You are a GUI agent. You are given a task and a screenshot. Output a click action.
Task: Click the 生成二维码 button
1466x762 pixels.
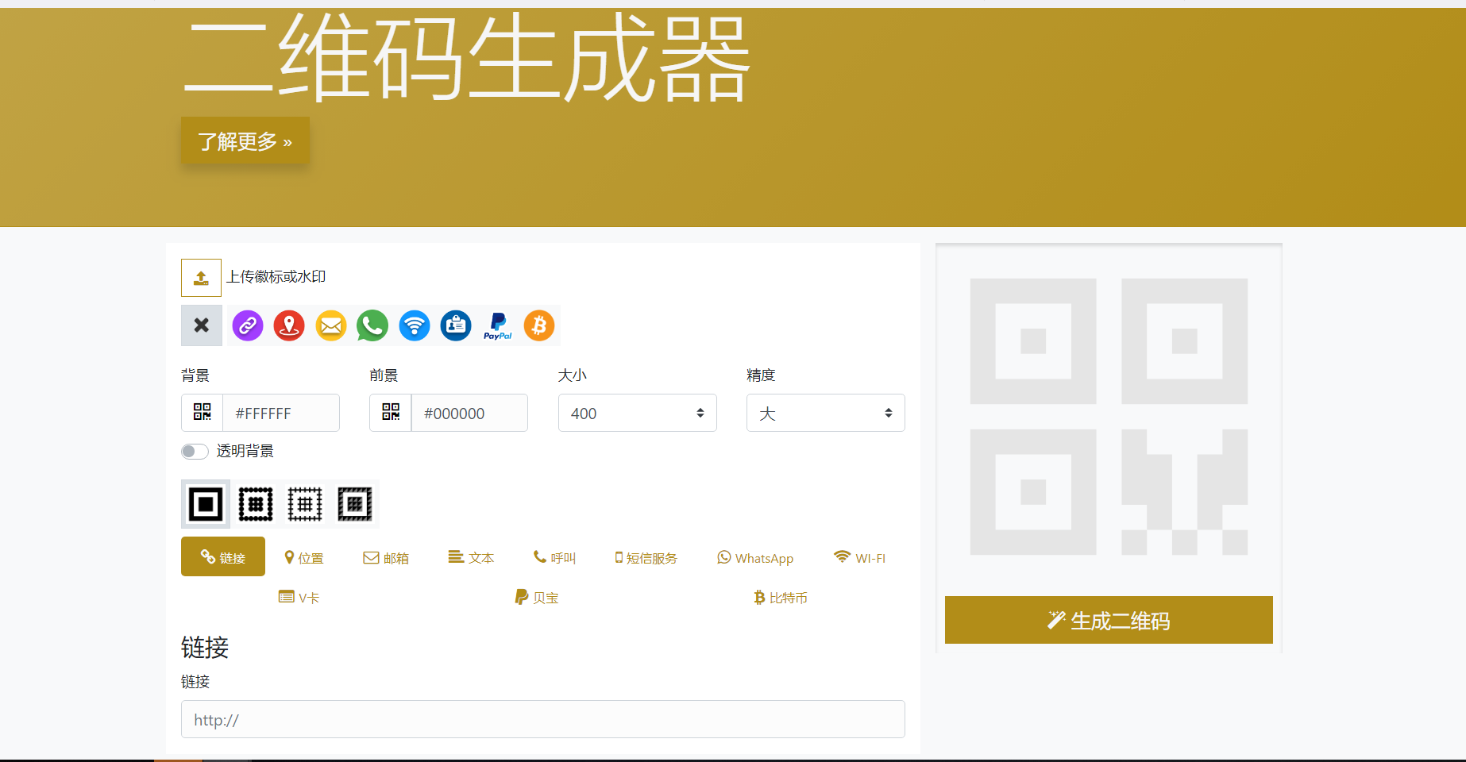(x=1108, y=621)
